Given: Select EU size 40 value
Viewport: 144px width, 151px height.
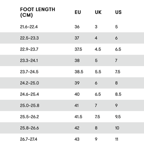Looking at the screenshot, I should click(77, 94).
